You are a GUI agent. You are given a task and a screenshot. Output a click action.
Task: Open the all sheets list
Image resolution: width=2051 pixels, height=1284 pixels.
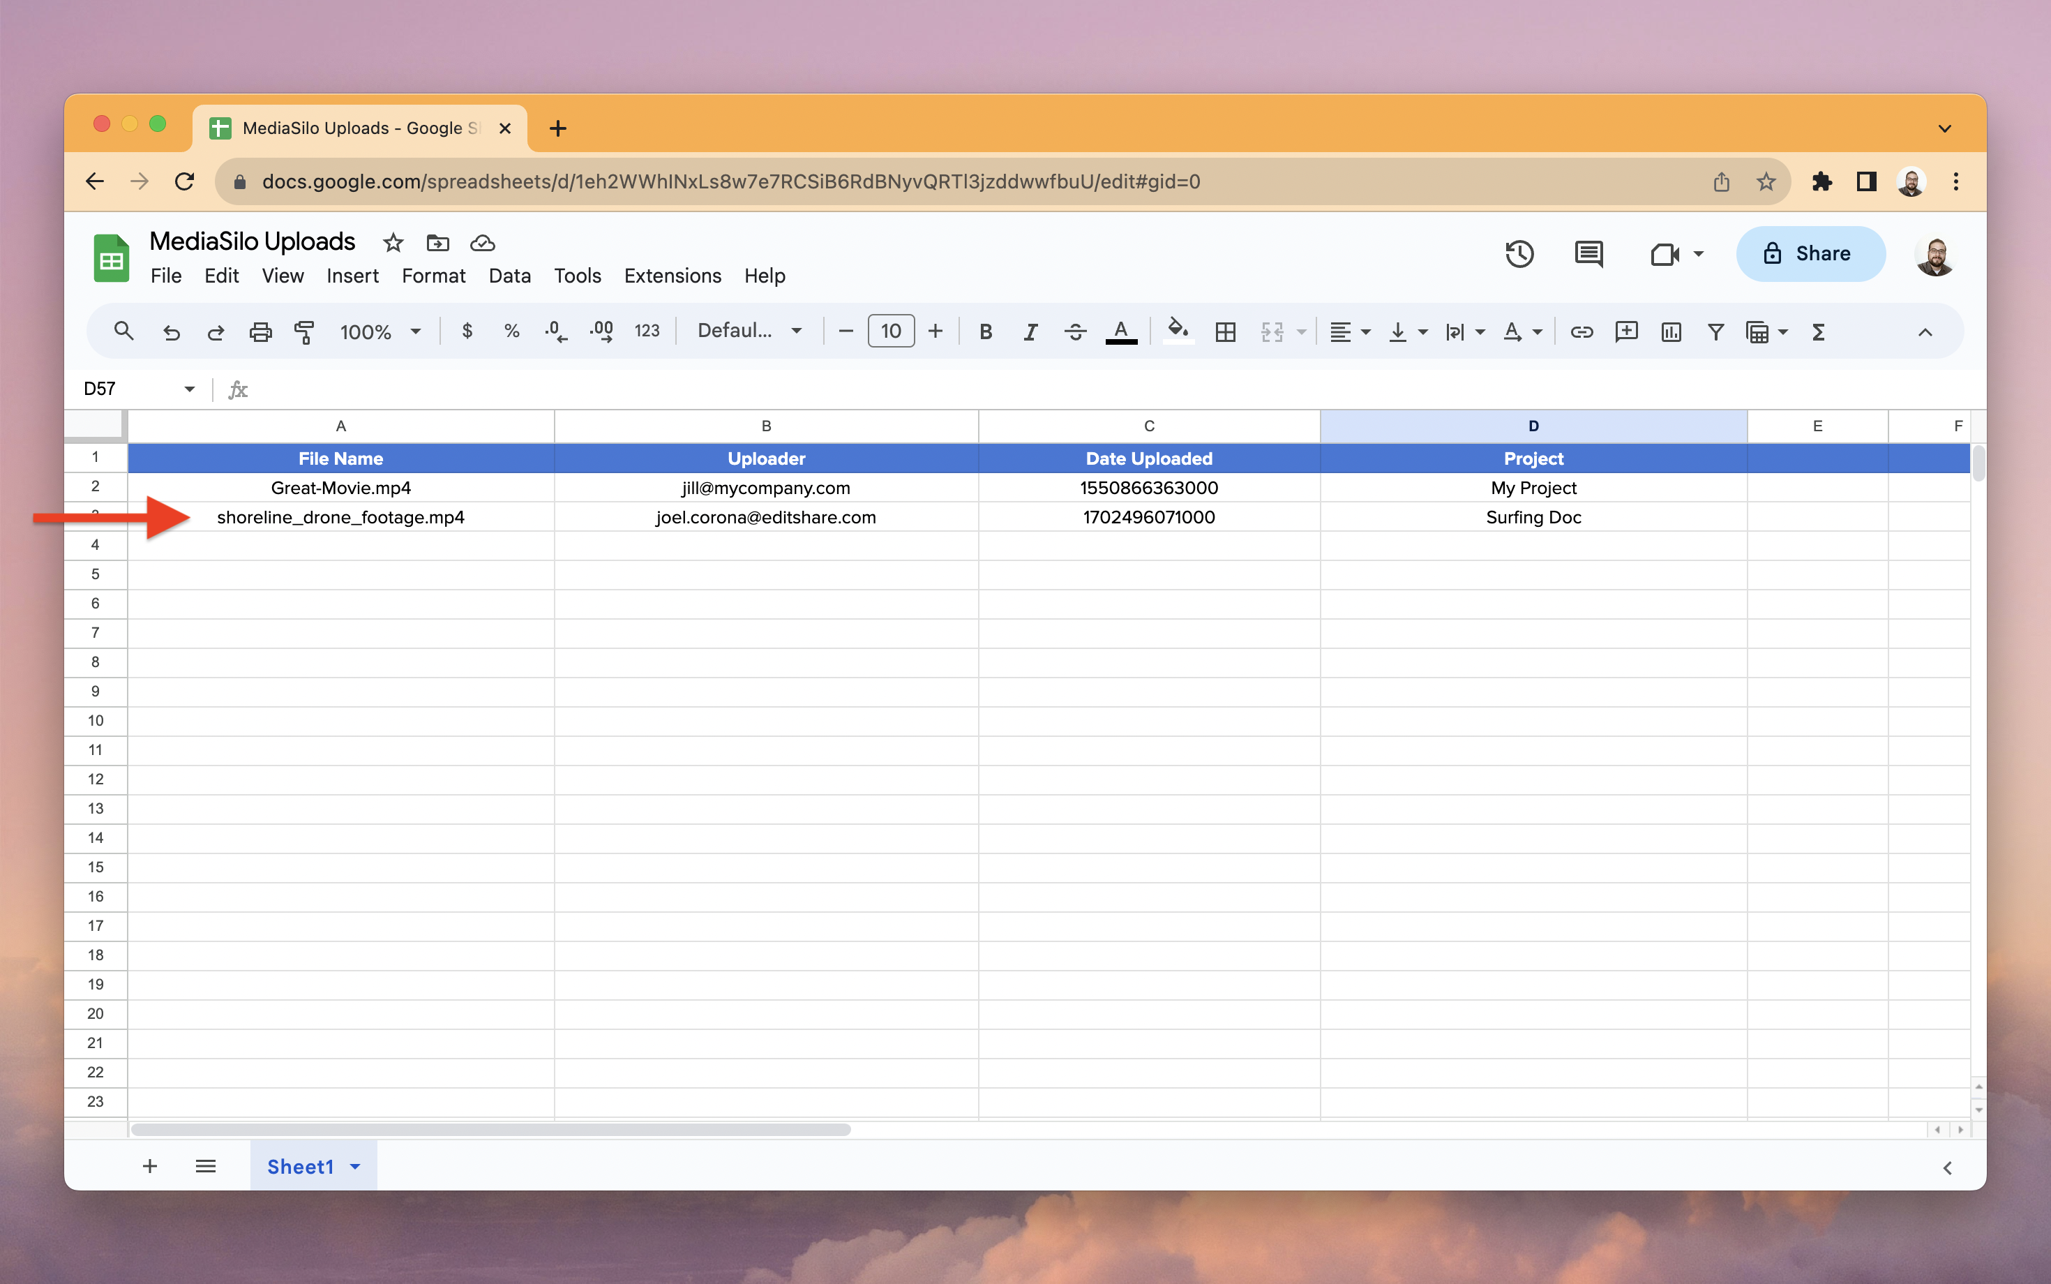pos(205,1166)
